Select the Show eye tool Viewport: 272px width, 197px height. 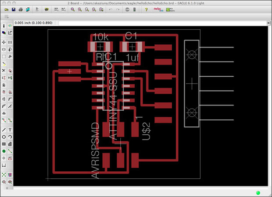10,26
